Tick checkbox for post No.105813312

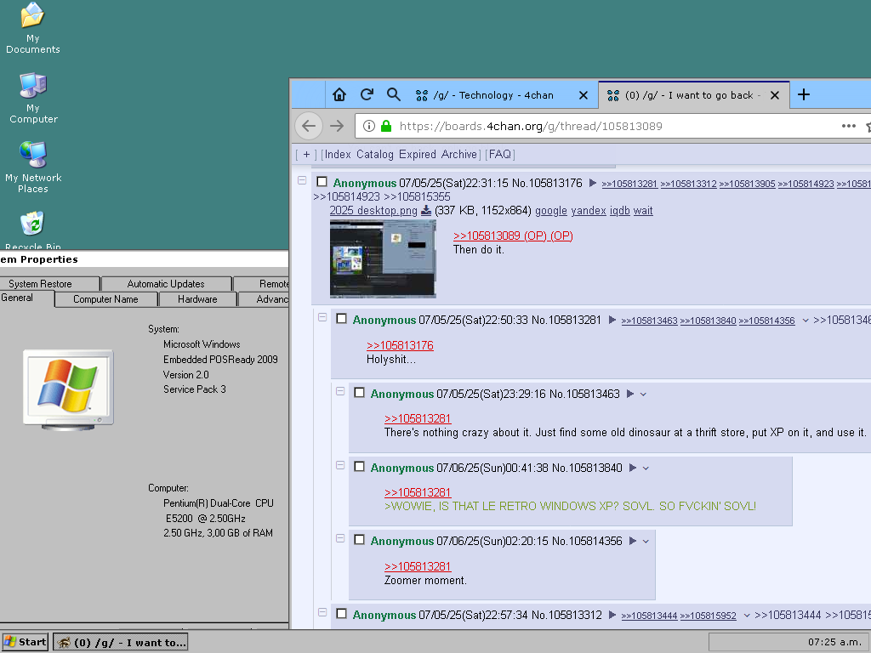coord(342,614)
